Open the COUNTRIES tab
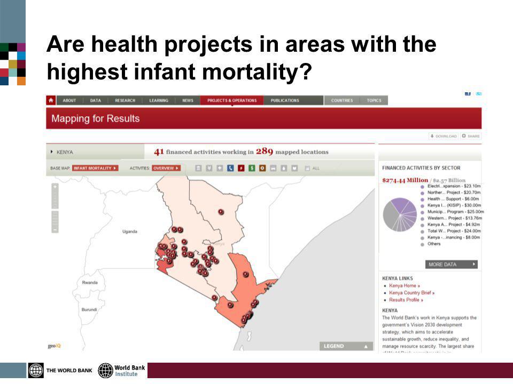 (x=342, y=100)
